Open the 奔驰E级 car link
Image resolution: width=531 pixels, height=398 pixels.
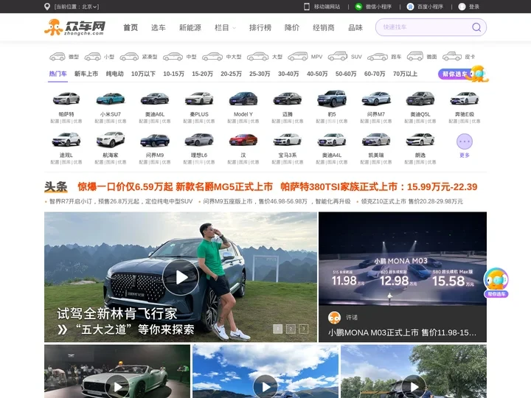tap(465, 114)
